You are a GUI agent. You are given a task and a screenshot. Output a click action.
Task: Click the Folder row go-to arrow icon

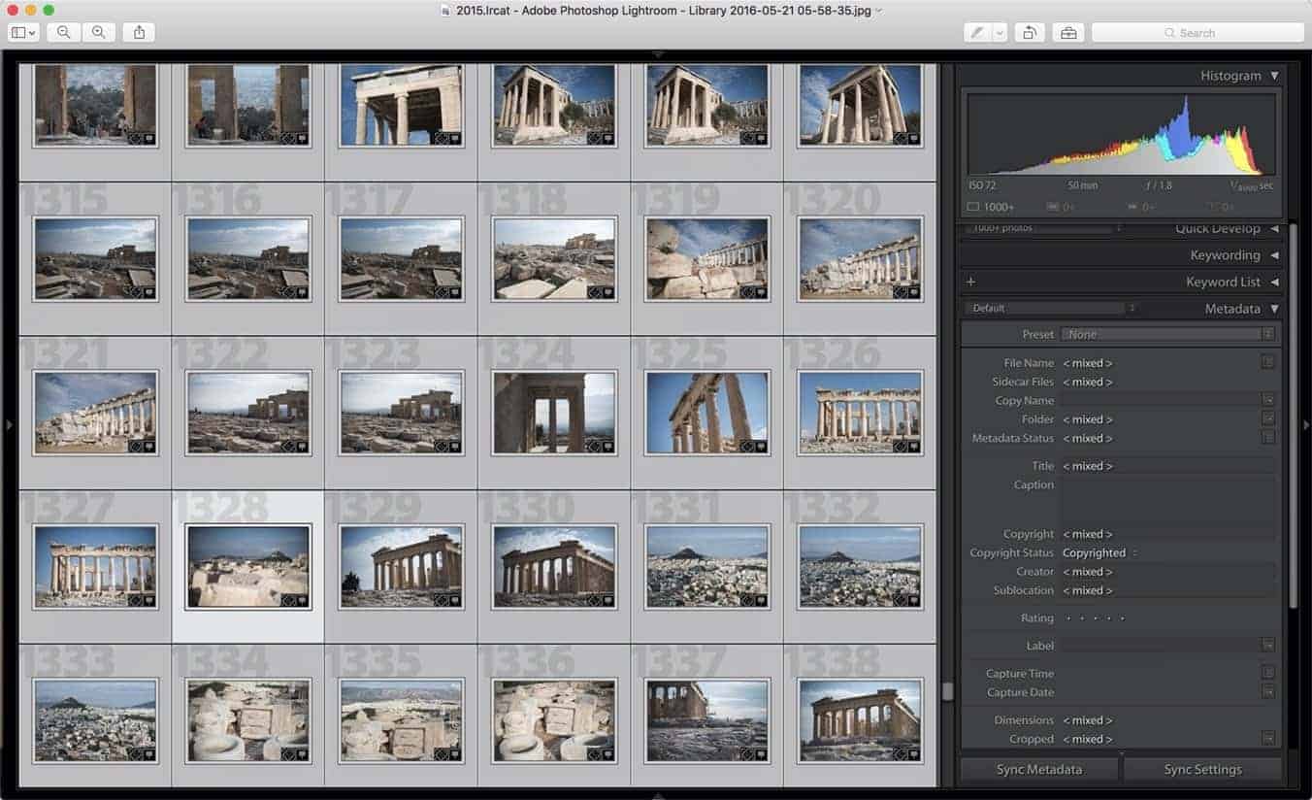pos(1267,418)
